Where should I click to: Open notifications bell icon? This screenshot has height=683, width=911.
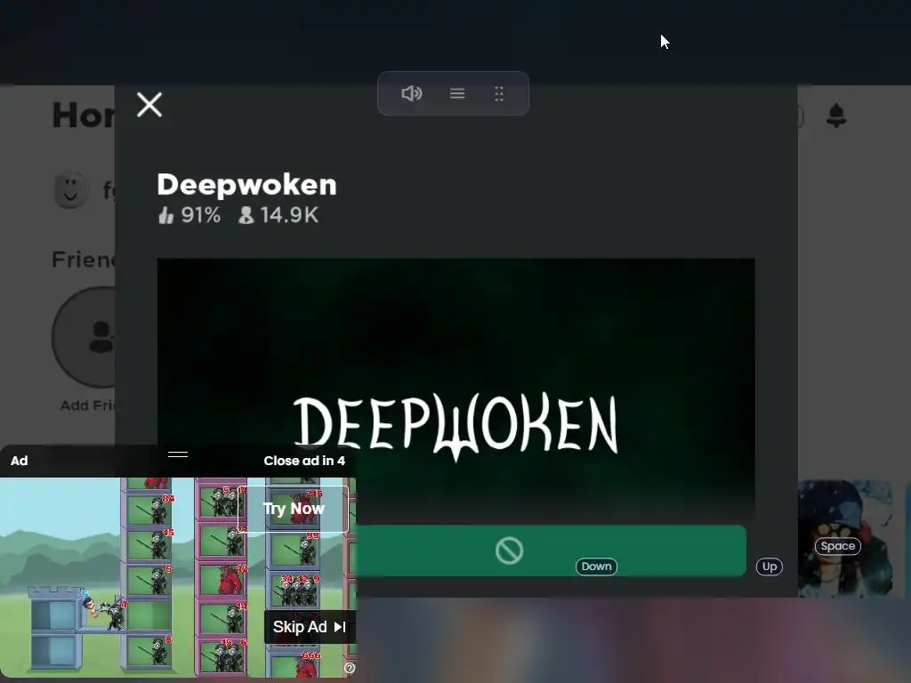click(x=836, y=116)
